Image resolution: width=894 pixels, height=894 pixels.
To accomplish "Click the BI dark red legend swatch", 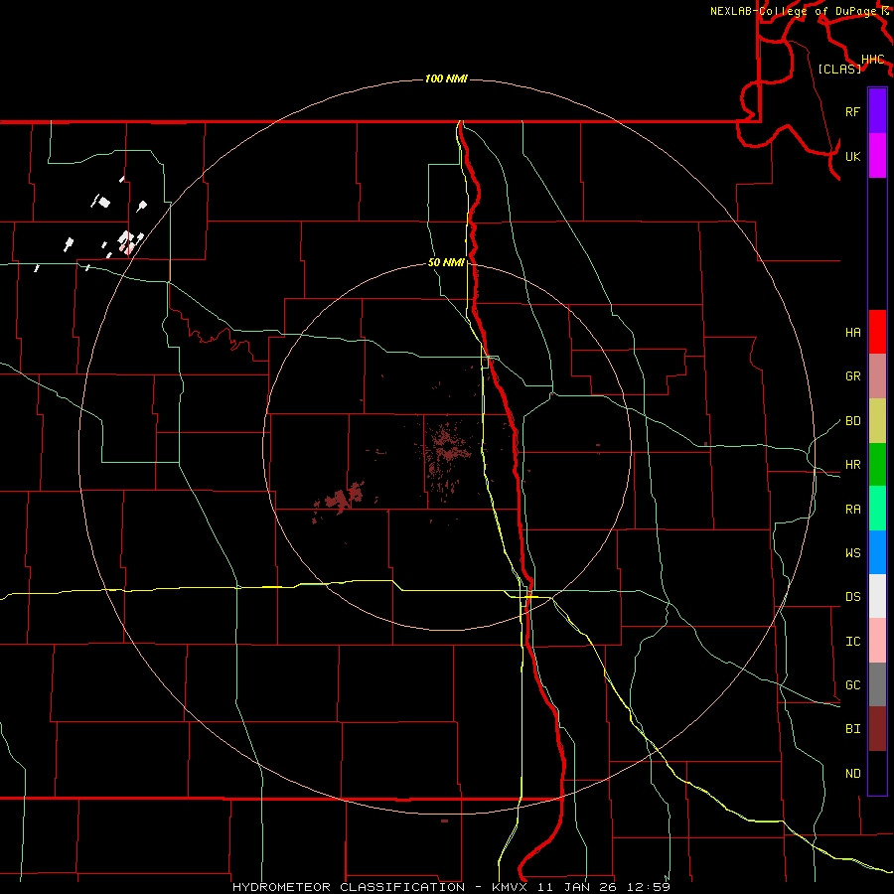I will 877,729.
